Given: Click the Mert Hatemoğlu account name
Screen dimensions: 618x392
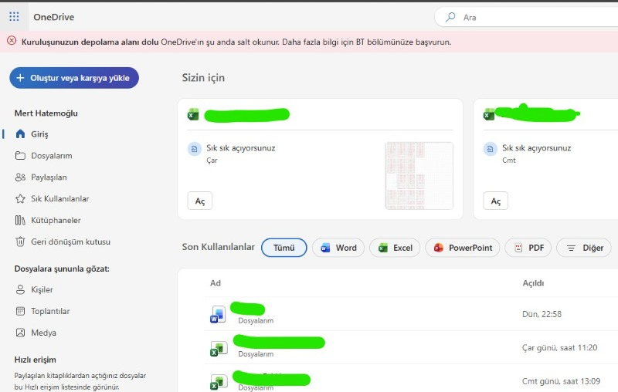Looking at the screenshot, I should (x=46, y=113).
